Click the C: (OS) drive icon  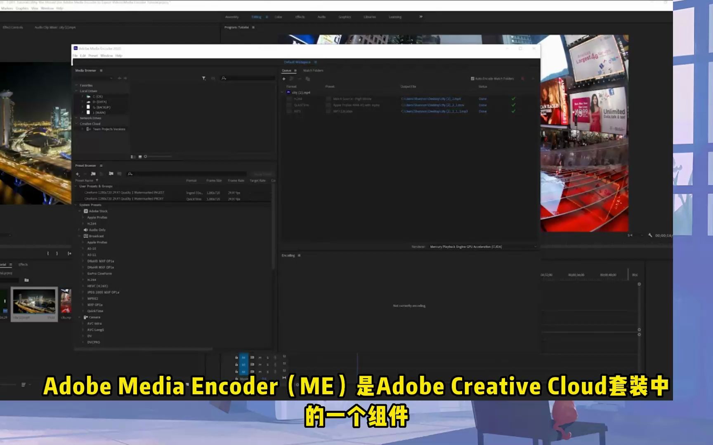pyautogui.click(x=88, y=96)
